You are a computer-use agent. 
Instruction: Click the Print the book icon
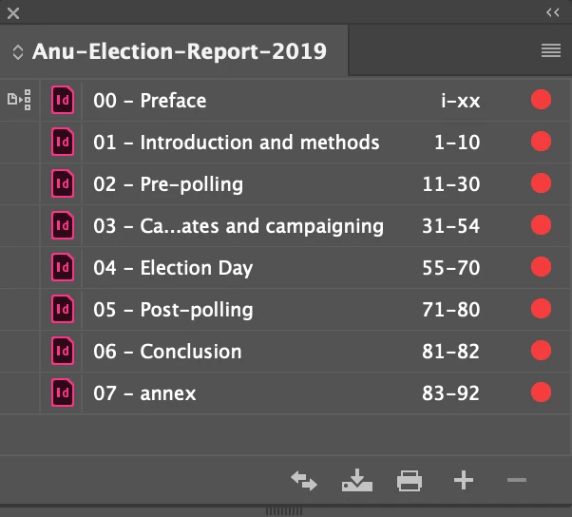click(x=410, y=481)
